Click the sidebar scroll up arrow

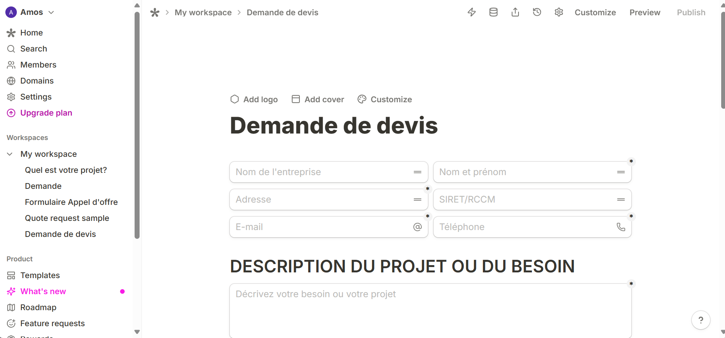(x=137, y=5)
